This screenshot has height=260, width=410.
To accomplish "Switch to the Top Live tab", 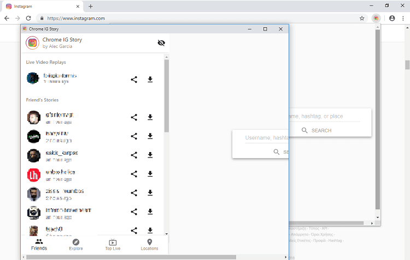I will click(x=113, y=245).
